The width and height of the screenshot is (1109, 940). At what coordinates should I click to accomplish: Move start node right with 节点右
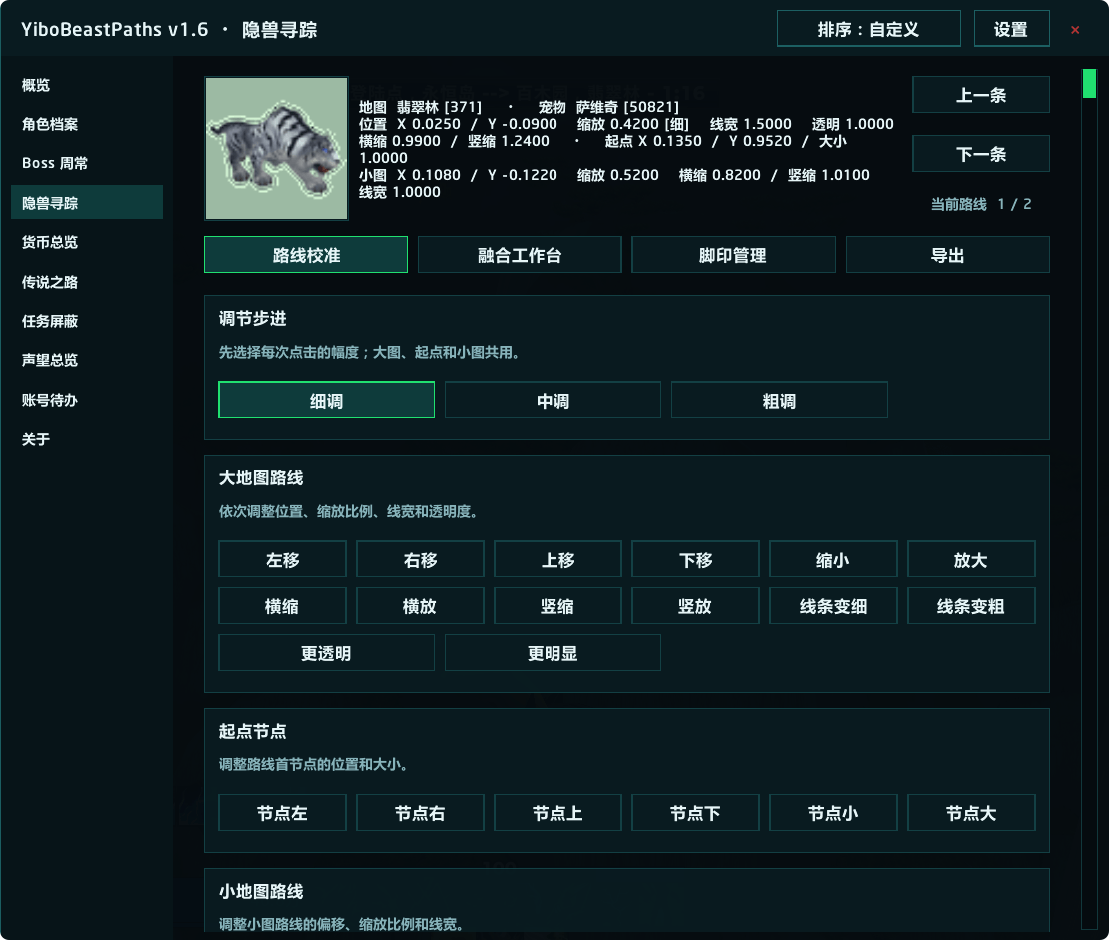[x=420, y=813]
